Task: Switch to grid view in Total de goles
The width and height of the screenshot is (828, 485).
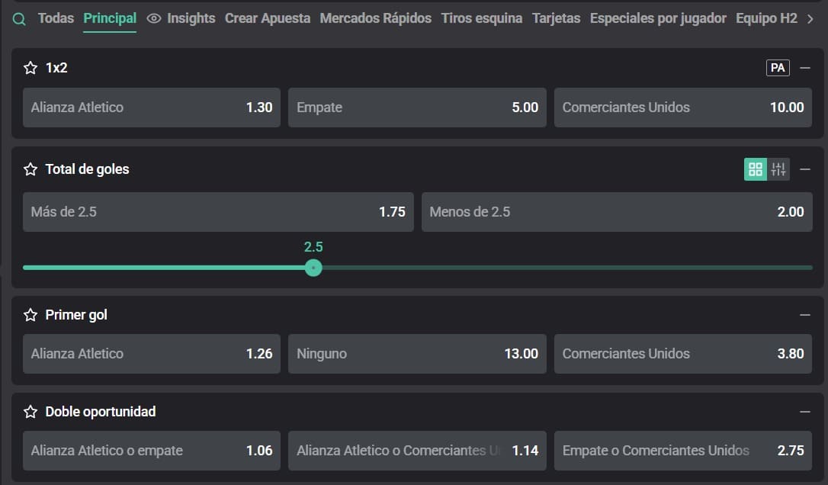Action: (756, 169)
